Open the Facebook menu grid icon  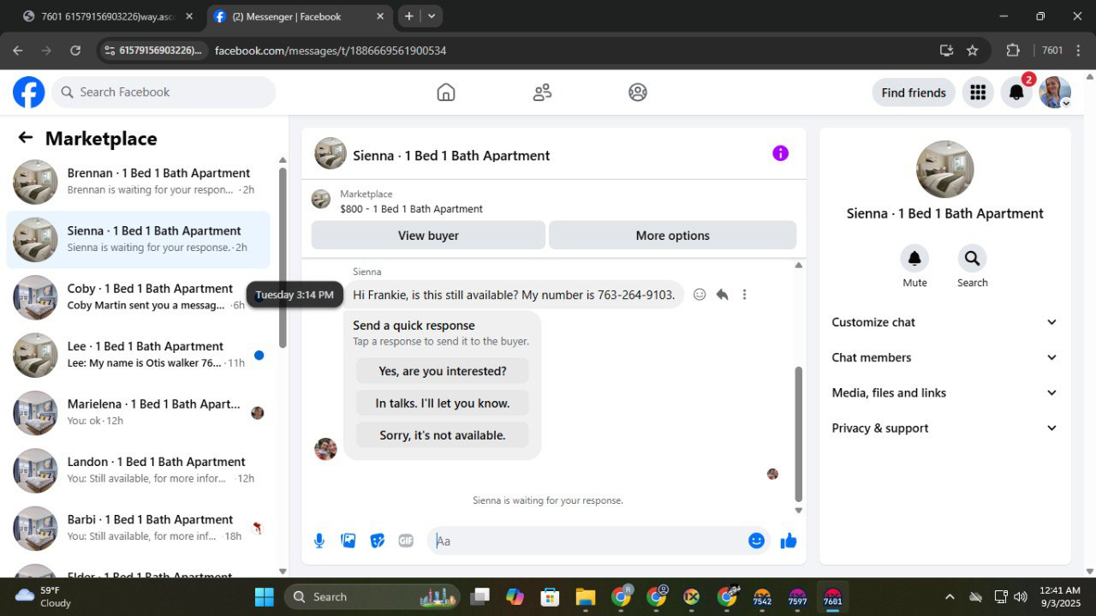point(978,93)
